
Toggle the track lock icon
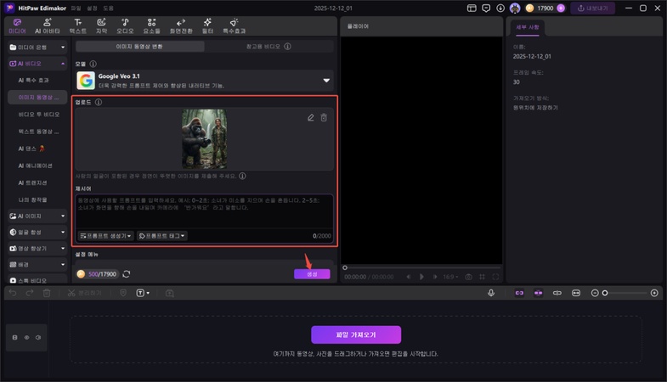[x=14, y=337]
